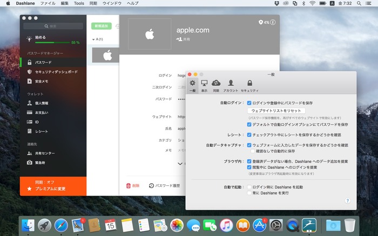The width and height of the screenshot is (378, 236).
Task: Click the 4% security score shield
Action: point(264,22)
